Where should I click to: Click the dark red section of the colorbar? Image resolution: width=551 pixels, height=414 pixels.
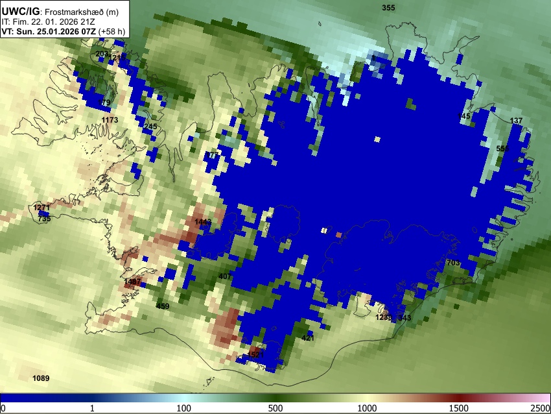click(459, 398)
